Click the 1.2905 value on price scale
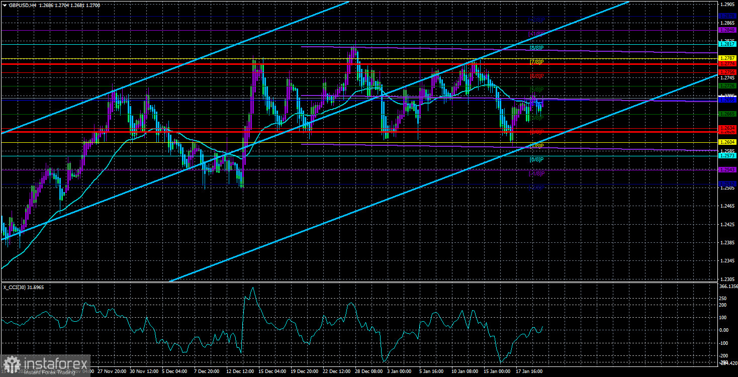 point(727,5)
